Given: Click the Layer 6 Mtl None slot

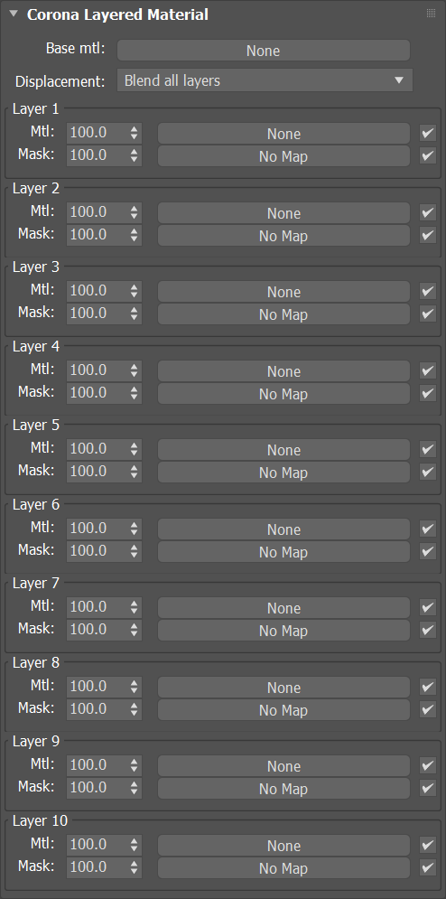Looking at the screenshot, I should (x=283, y=529).
